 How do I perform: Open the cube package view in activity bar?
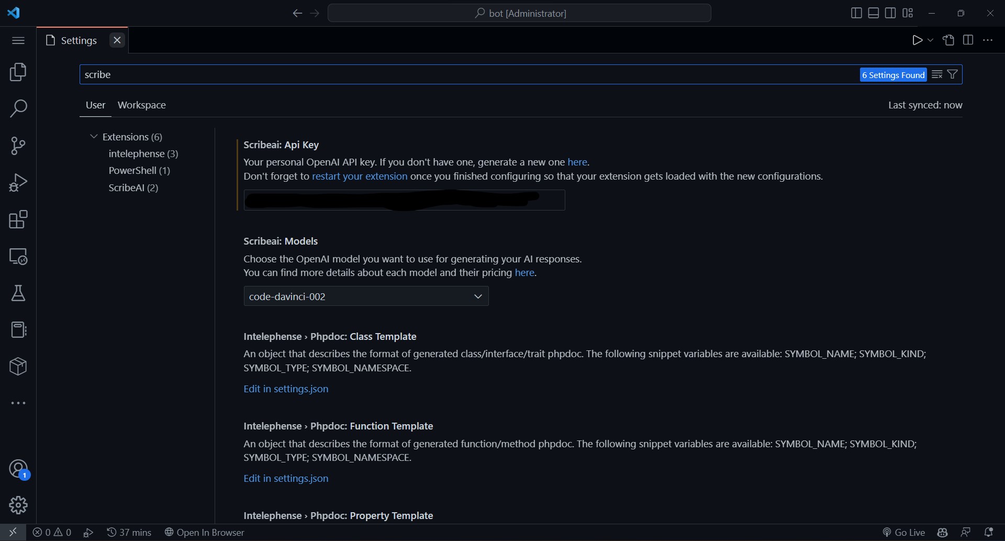tap(18, 367)
